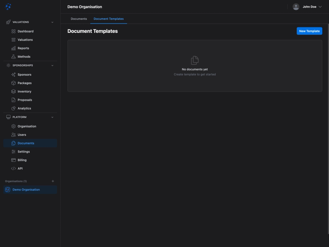The image size is (329, 247).
Task: Collapse the Valuations section chevron
Action: 52,22
